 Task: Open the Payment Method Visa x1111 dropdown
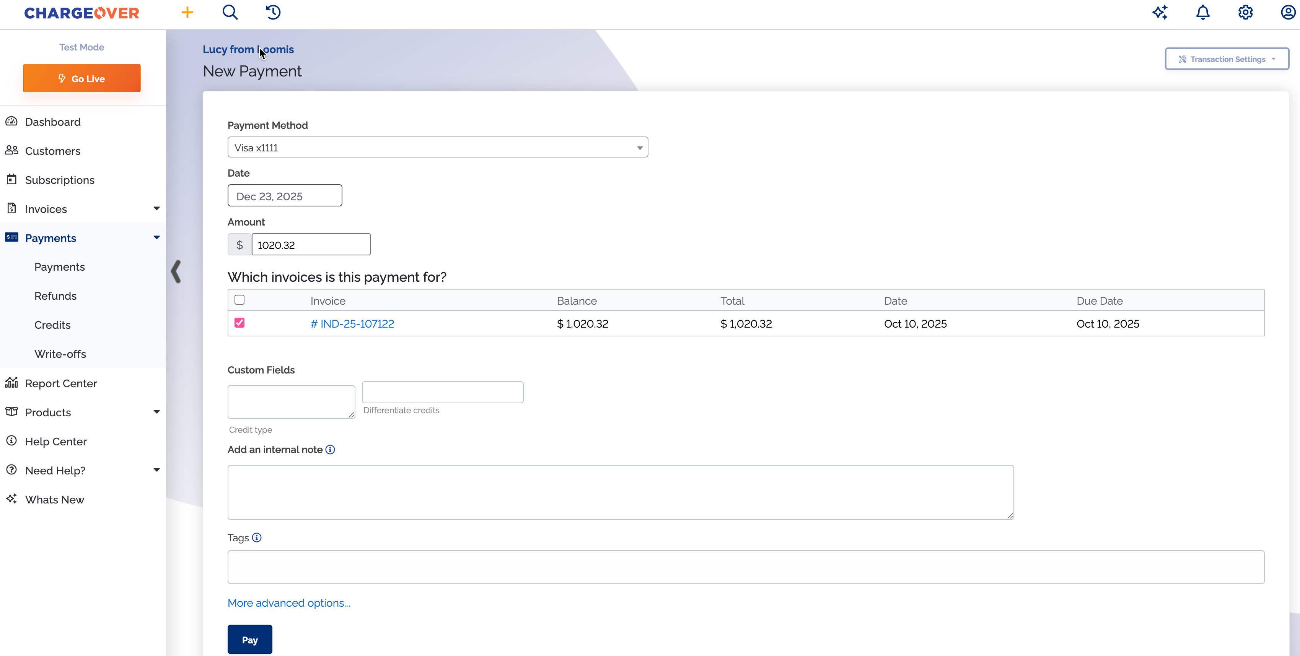point(438,147)
